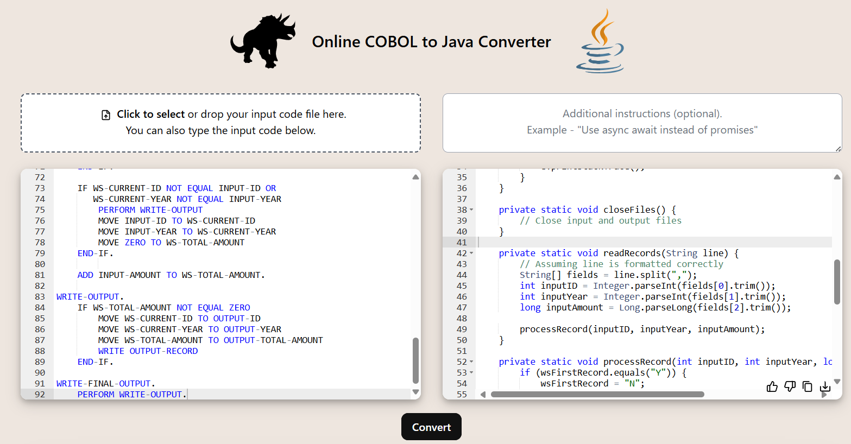Click the file upload icon
The image size is (851, 444).
tap(106, 115)
